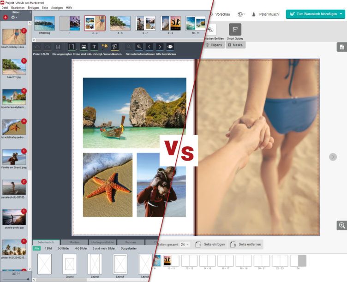Toggle Smart Guides
Image resolution: width=347 pixels, height=282 pixels.
pyautogui.click(x=235, y=32)
